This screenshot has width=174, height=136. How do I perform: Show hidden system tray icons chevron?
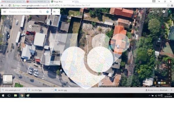tap(149, 96)
